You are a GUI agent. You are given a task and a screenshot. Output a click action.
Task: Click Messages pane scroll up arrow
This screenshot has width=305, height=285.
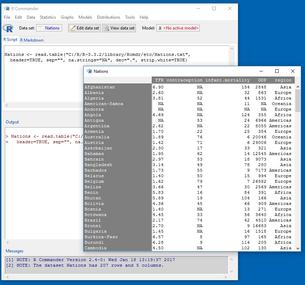[231, 259]
